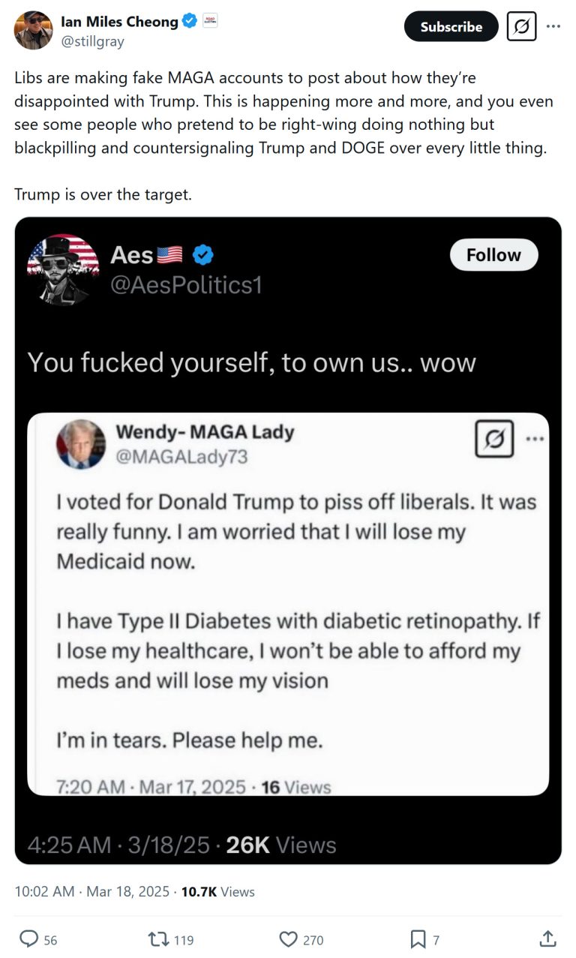
Task: Click Ian Miles Cheong's blue verified badge
Action: [x=190, y=22]
